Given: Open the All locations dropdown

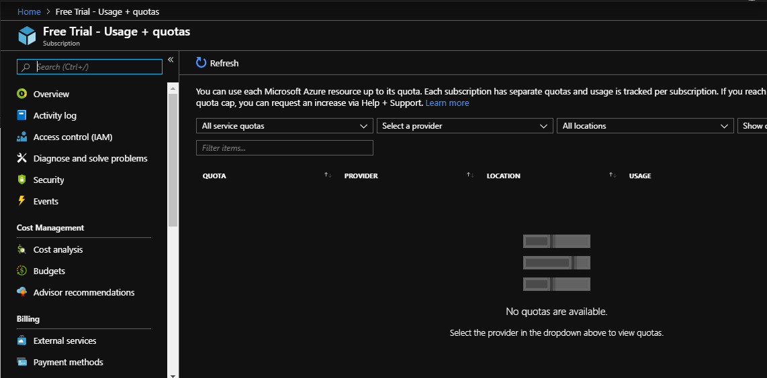Looking at the screenshot, I should pos(645,125).
